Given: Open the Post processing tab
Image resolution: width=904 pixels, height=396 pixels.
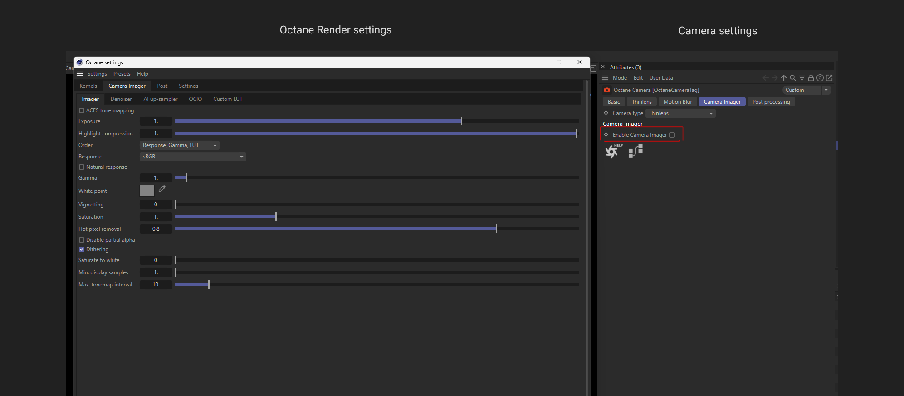Looking at the screenshot, I should click(x=771, y=102).
